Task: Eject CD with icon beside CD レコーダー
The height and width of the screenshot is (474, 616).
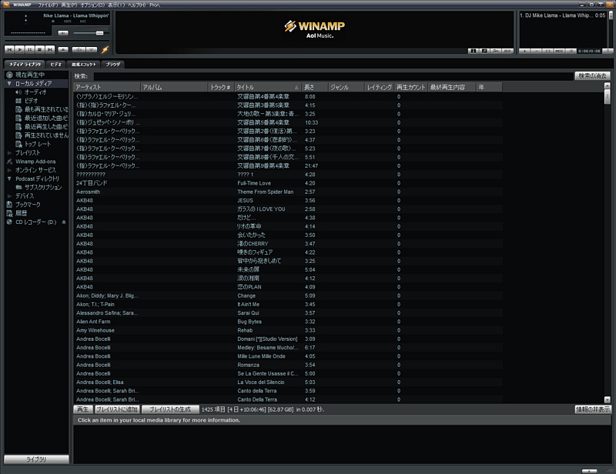Action: point(64,222)
